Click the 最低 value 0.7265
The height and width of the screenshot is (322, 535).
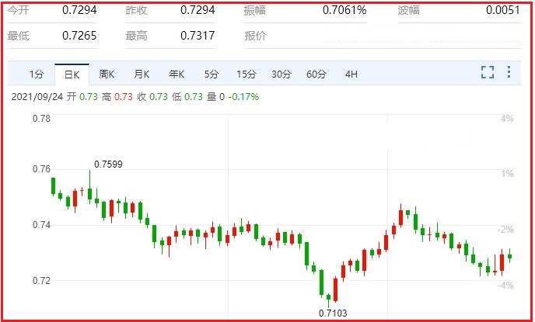tap(79, 36)
